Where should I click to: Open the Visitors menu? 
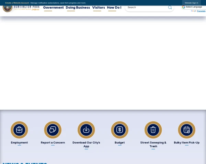point(99,8)
